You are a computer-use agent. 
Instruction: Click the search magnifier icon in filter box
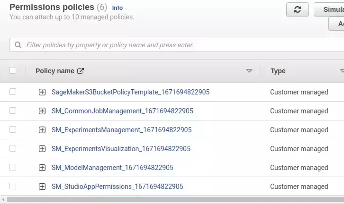(x=18, y=45)
